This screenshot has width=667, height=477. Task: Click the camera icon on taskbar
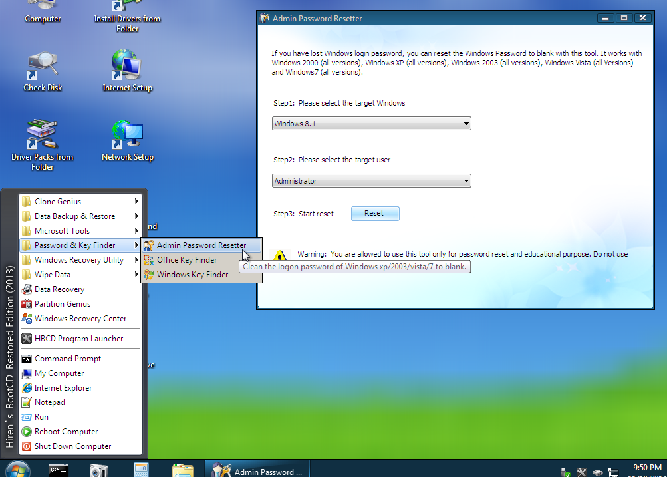[99, 470]
